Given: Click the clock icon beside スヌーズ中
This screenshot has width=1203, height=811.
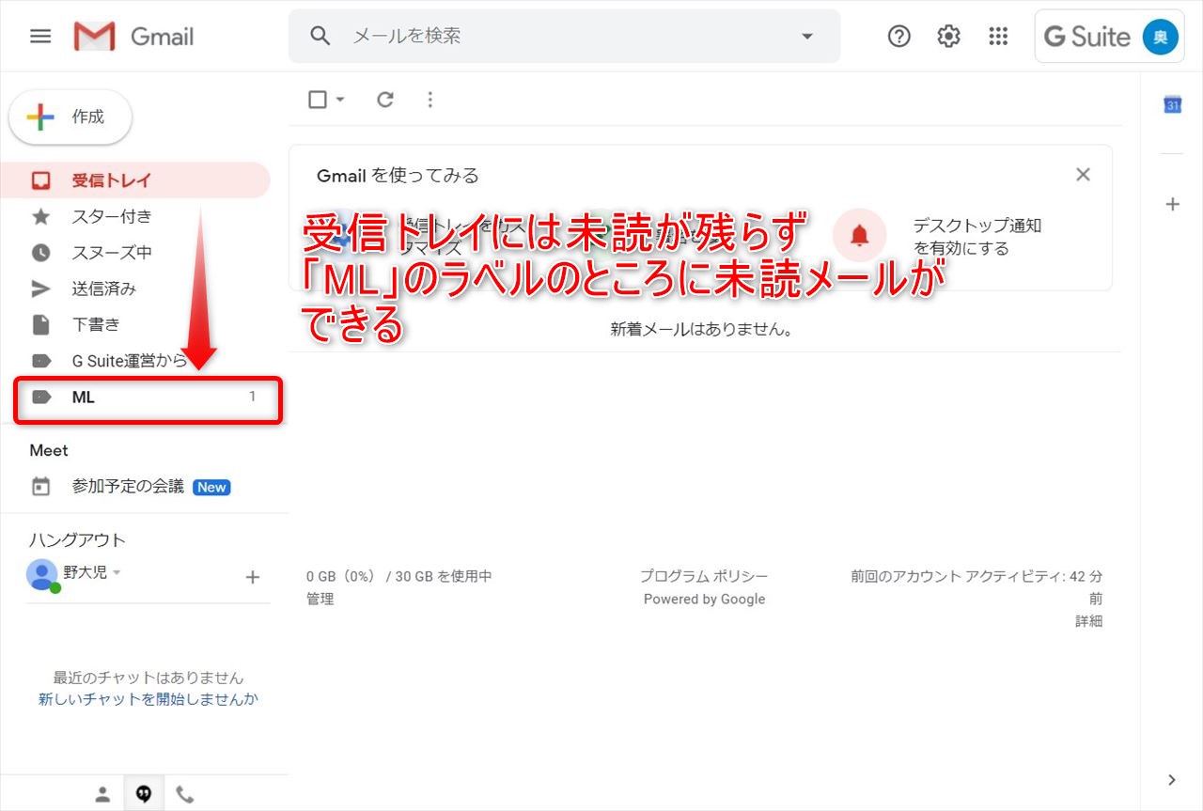Looking at the screenshot, I should (x=40, y=253).
